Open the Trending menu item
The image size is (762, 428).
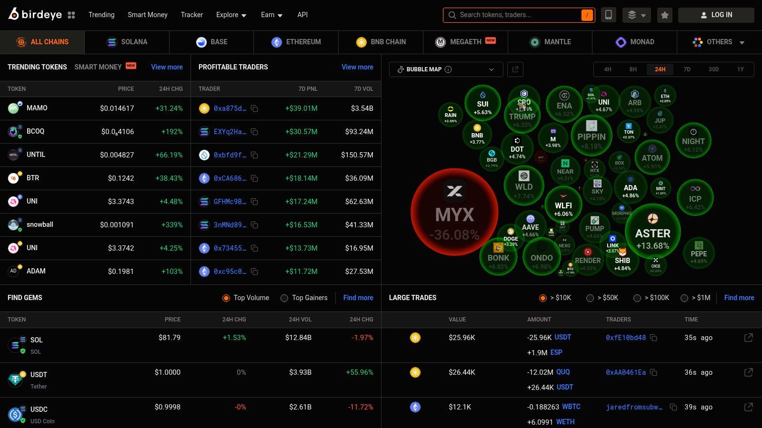(x=101, y=15)
